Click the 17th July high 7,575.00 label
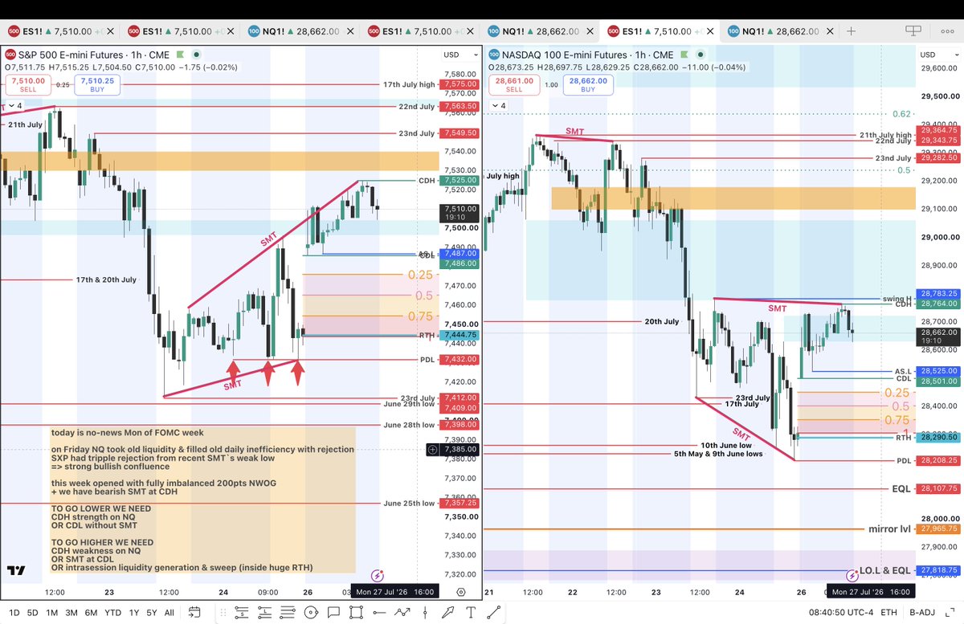 (x=461, y=84)
